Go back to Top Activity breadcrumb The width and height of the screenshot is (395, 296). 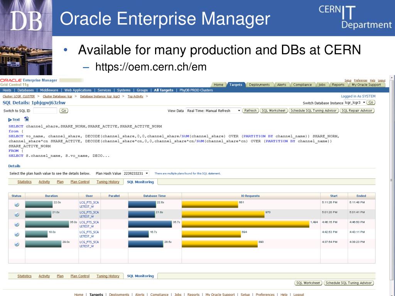tap(135, 96)
